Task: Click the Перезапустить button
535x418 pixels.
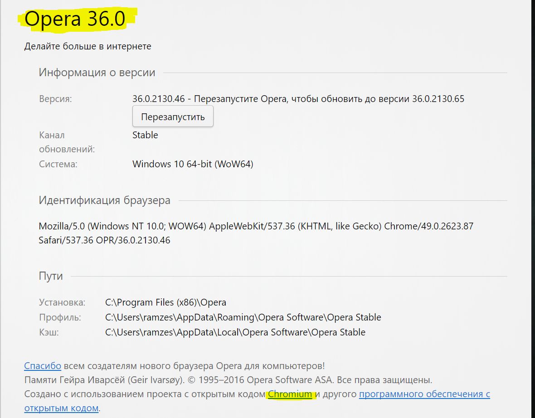Action: point(173,117)
